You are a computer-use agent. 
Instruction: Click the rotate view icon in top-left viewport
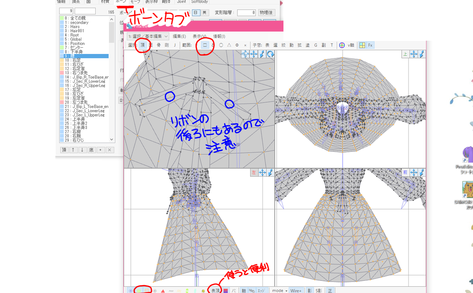[x=270, y=54]
